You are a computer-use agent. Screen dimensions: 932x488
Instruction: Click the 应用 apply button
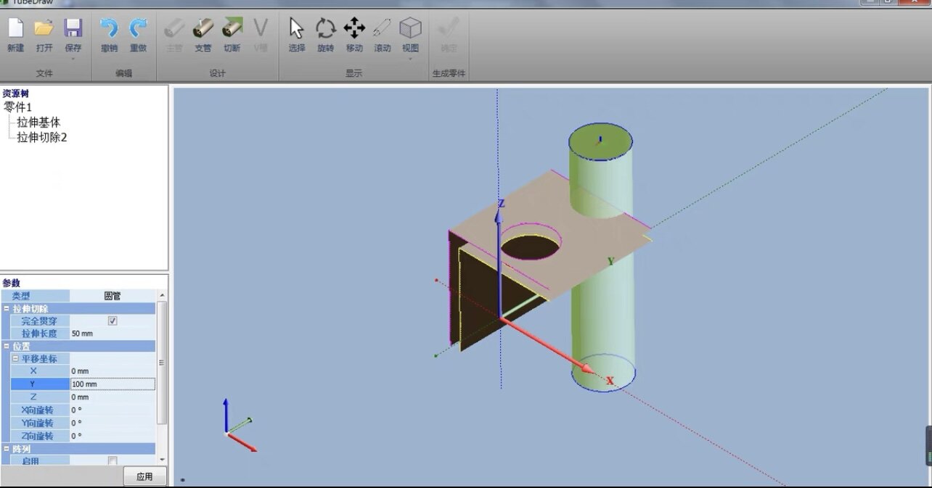tap(144, 476)
